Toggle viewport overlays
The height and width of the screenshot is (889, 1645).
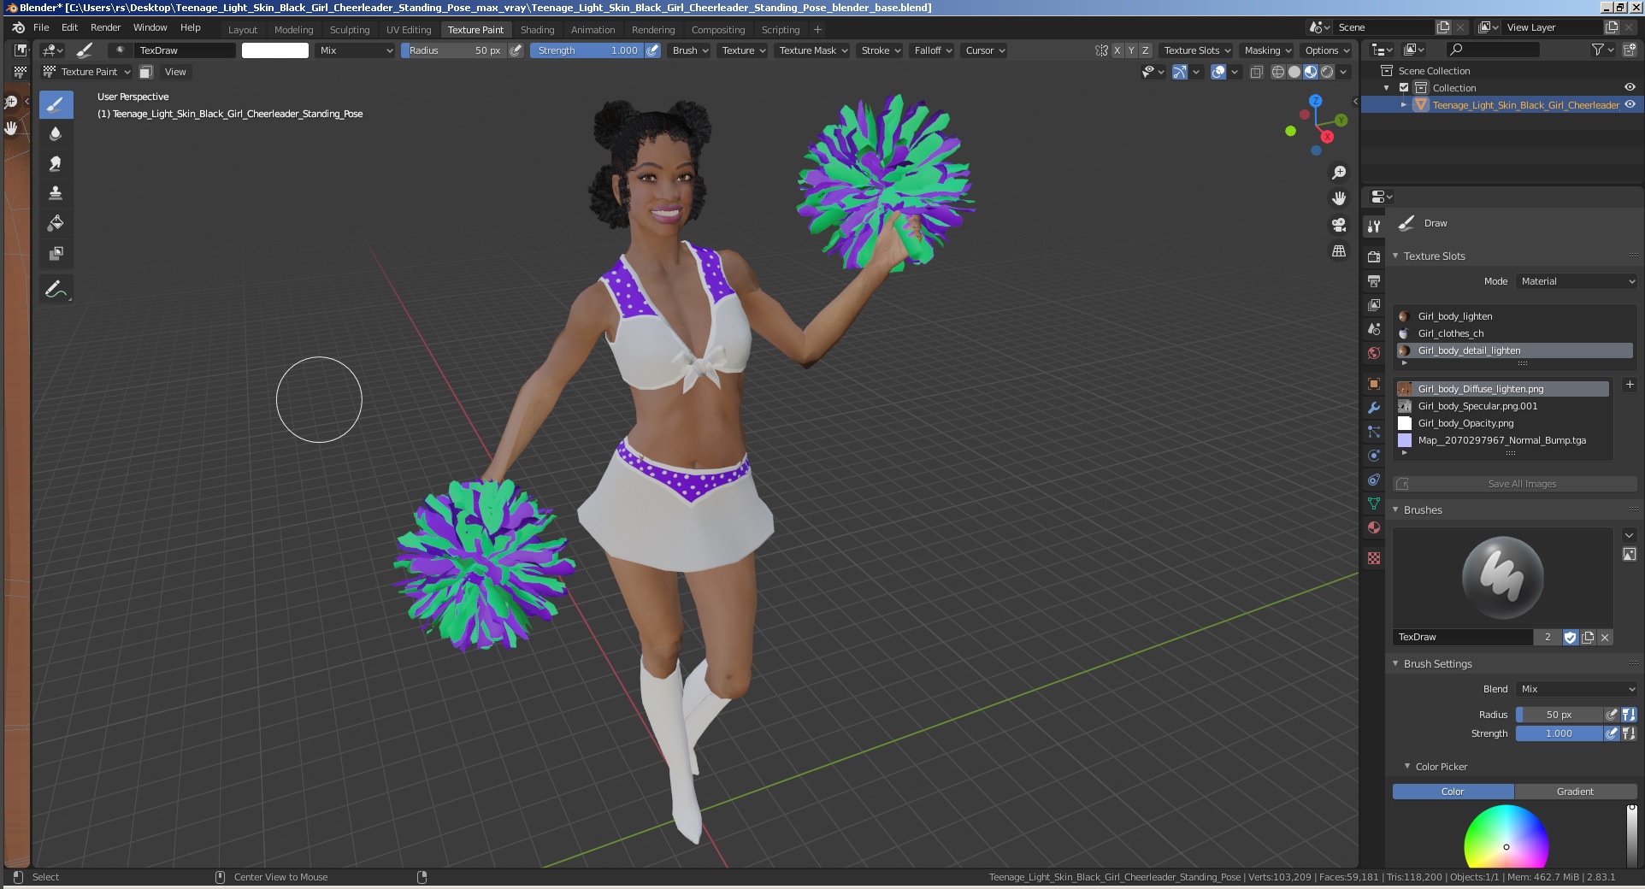[x=1218, y=72]
